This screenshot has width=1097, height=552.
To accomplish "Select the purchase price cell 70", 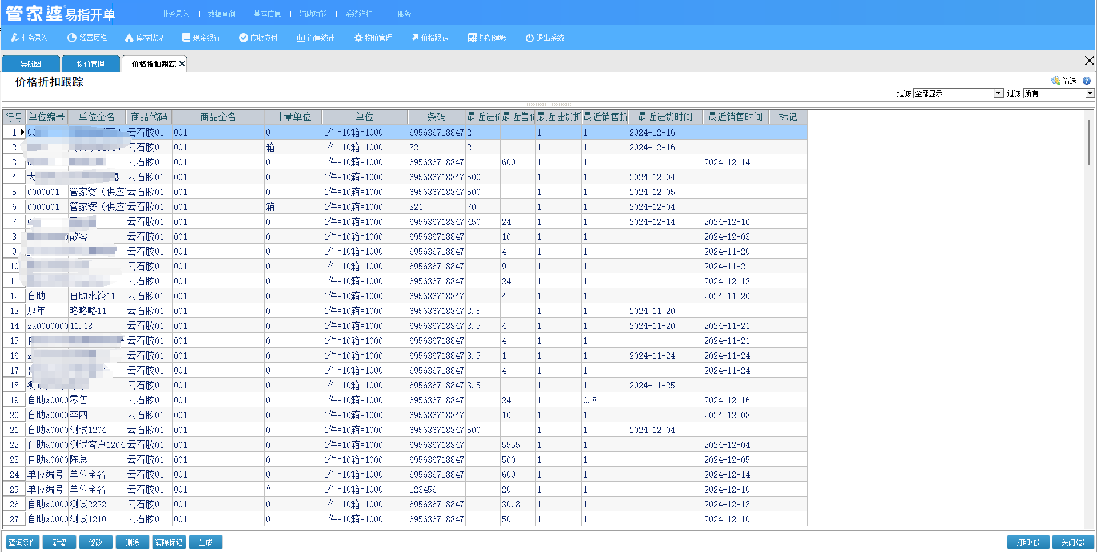I will pos(482,207).
